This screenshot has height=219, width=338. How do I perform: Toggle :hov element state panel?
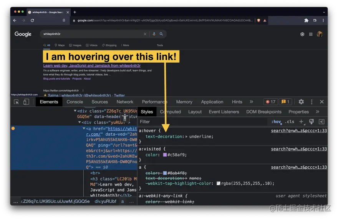277,122
